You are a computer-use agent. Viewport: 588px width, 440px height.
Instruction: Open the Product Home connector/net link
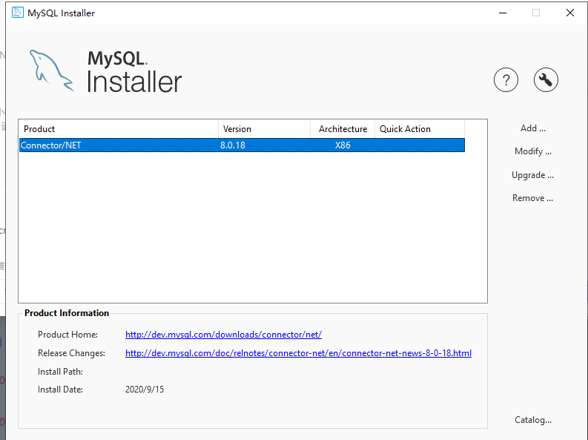click(x=223, y=335)
